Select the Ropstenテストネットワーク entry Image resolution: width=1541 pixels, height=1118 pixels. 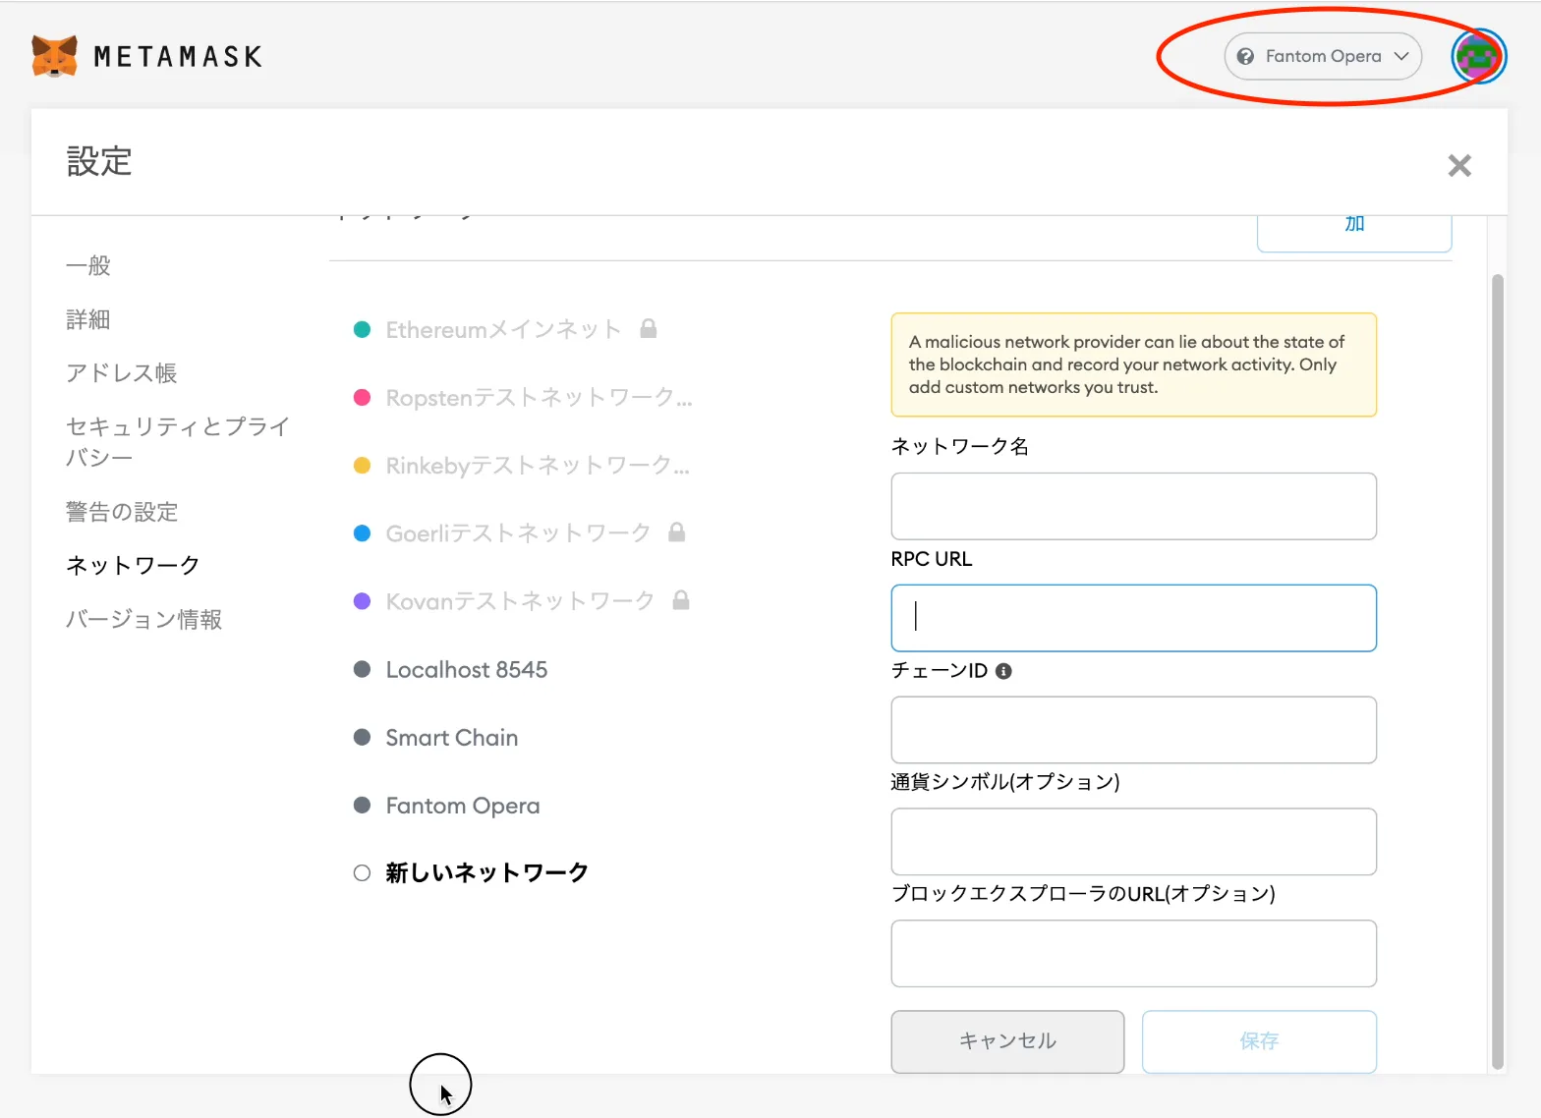pyautogui.click(x=540, y=397)
